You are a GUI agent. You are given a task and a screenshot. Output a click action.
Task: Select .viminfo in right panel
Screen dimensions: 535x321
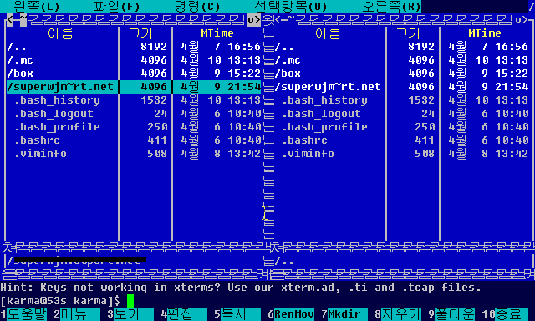click(401, 154)
